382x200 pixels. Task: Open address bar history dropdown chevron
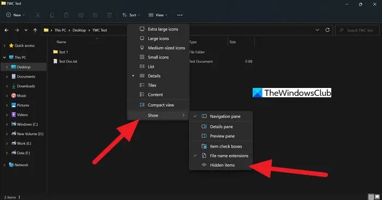[317, 30]
